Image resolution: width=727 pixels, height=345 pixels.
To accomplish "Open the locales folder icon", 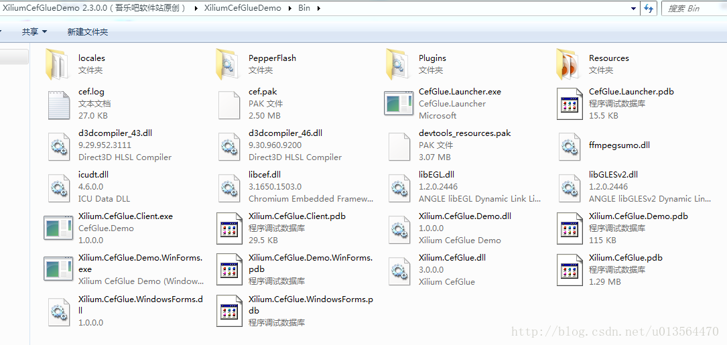I will 58,64.
